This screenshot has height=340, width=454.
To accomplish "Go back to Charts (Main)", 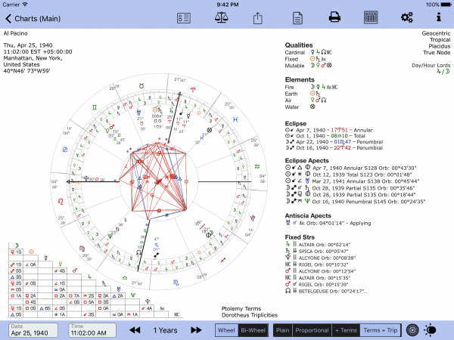I will click(34, 17).
